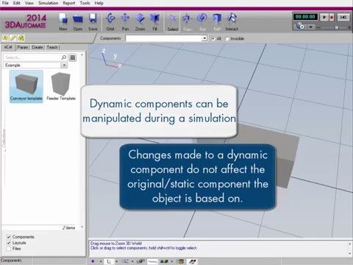Click the purple diamond icon in bottom toolbar

(93, 261)
